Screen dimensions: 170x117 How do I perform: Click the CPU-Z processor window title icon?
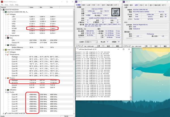[76, 2]
